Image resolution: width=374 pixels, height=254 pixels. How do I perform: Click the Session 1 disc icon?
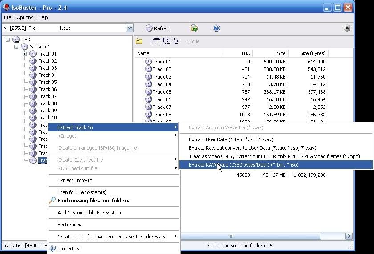tap(24, 47)
